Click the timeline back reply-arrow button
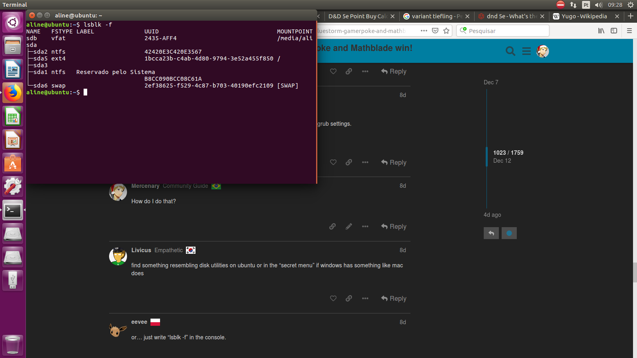 491,233
